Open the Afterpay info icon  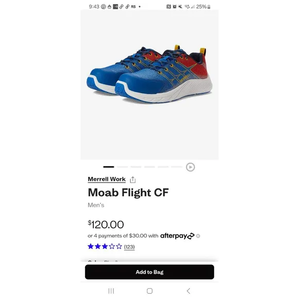click(198, 236)
